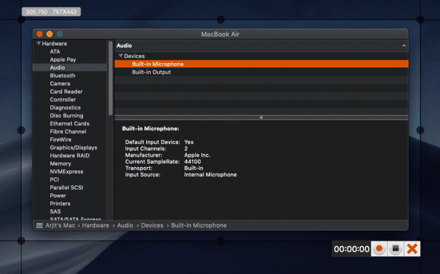Image resolution: width=440 pixels, height=274 pixels.
Task: Select the Built-in Microphone device row
Action: point(261,64)
